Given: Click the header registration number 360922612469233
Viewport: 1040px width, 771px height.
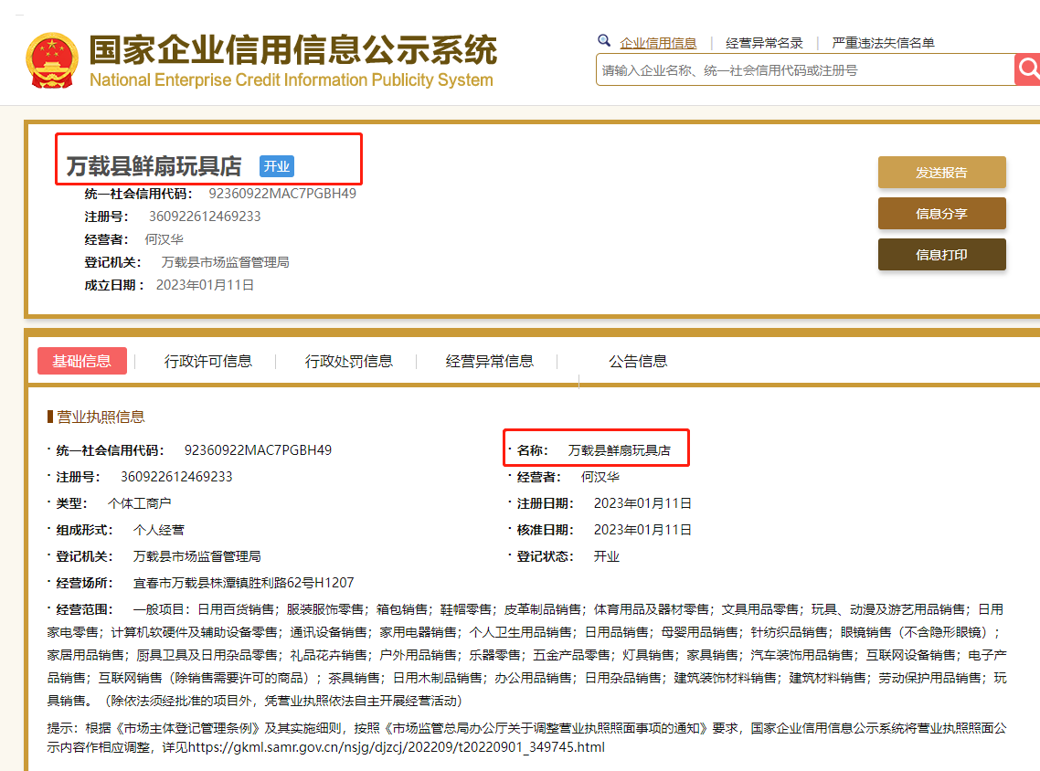Looking at the screenshot, I should tap(205, 217).
